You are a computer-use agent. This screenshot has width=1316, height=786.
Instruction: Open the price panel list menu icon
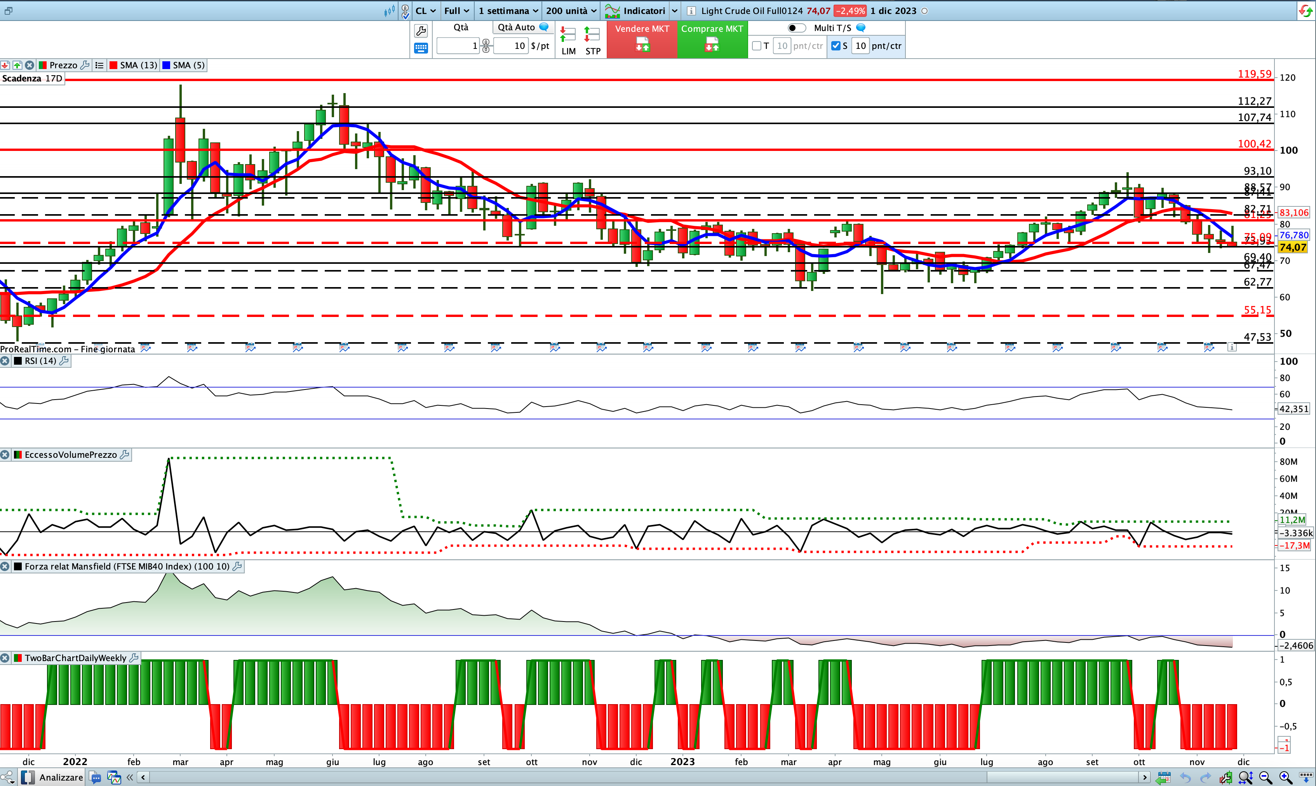(99, 65)
